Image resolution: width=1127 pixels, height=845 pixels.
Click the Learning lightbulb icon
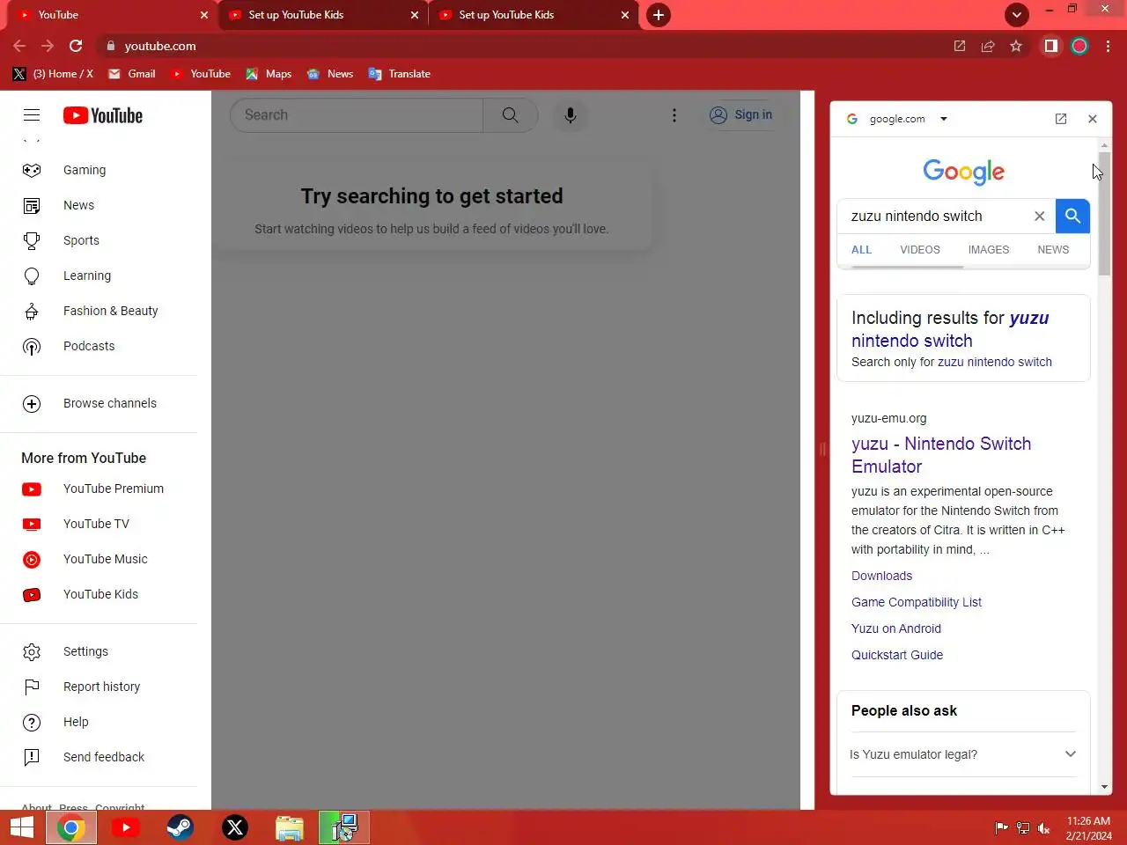(x=32, y=276)
